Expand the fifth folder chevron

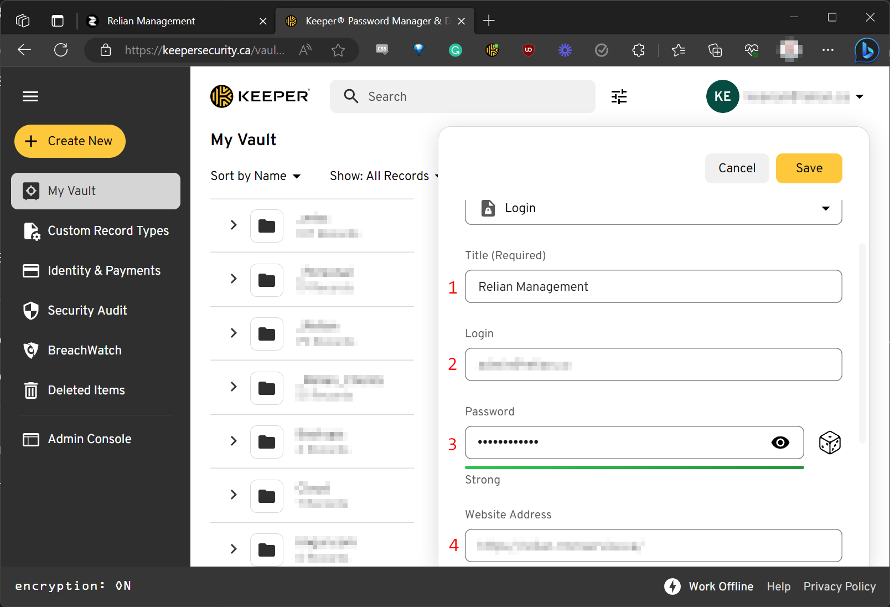click(x=234, y=441)
